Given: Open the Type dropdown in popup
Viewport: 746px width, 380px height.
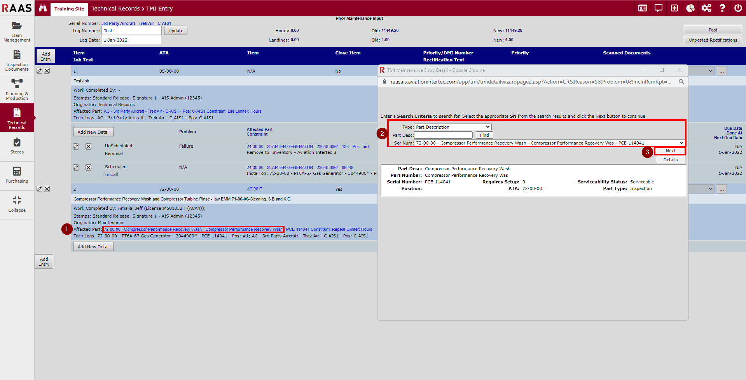Looking at the screenshot, I should pos(453,127).
